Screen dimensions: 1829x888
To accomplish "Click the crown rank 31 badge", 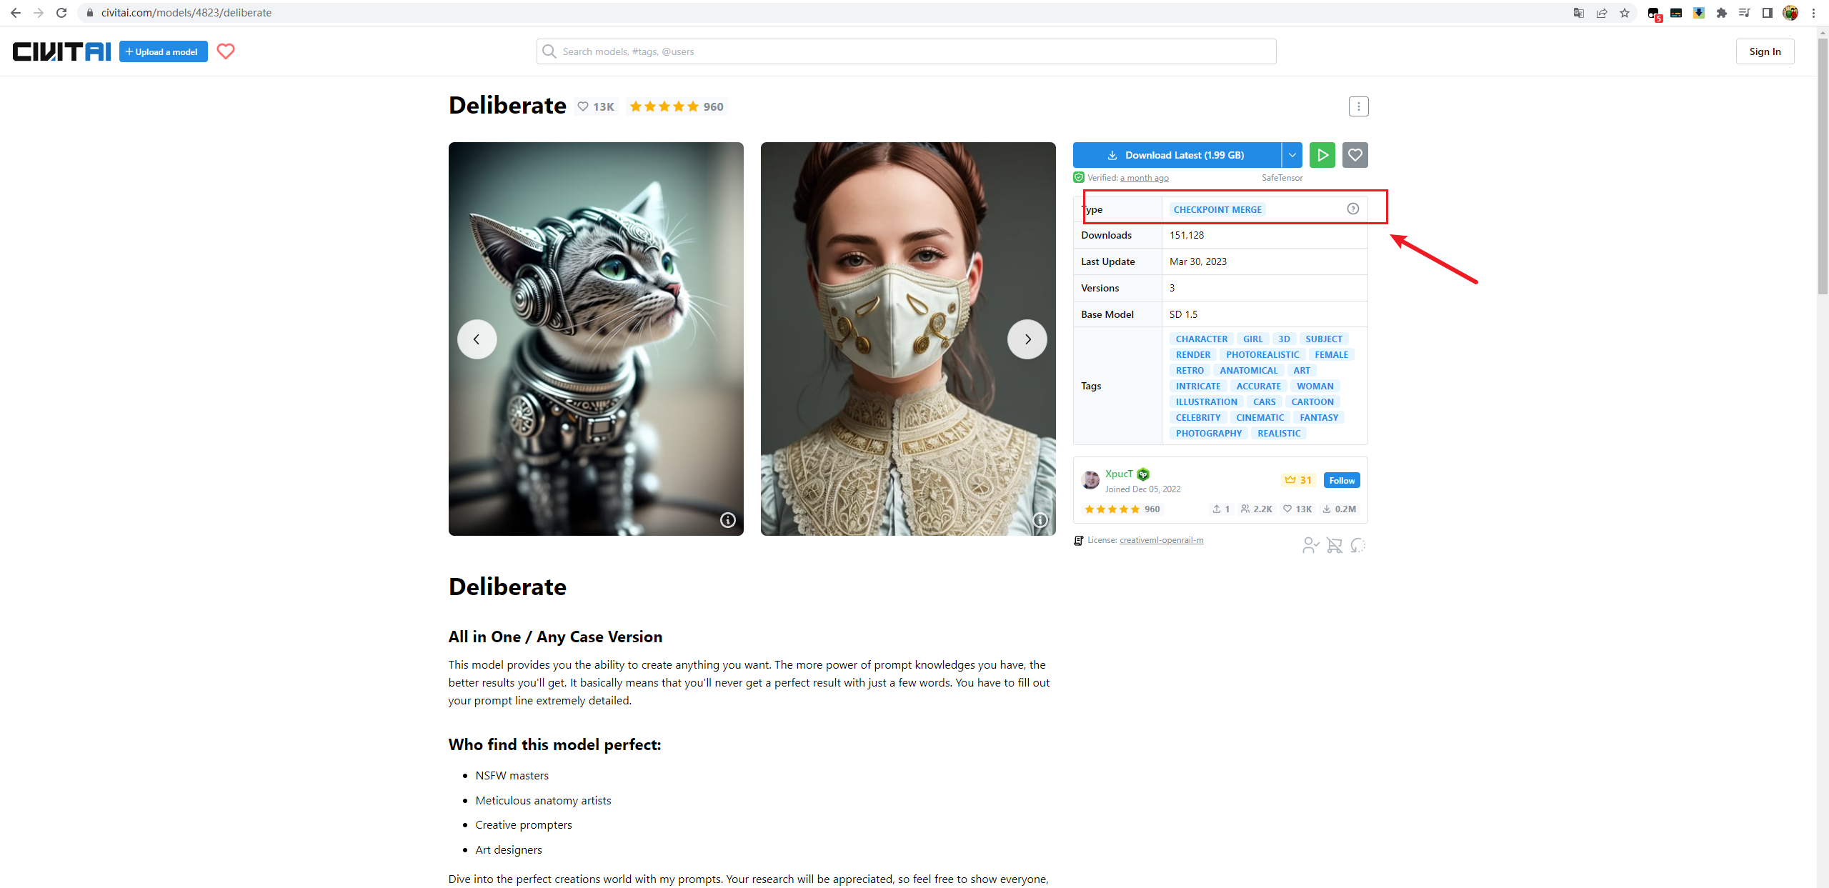I will pyautogui.click(x=1298, y=480).
